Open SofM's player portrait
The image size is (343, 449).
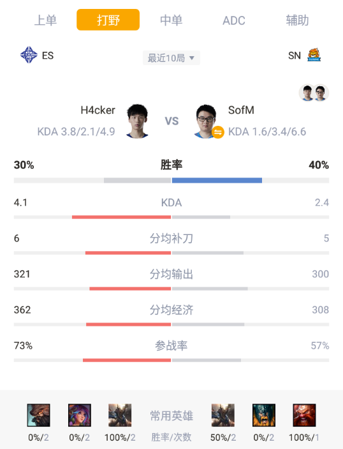click(206, 121)
